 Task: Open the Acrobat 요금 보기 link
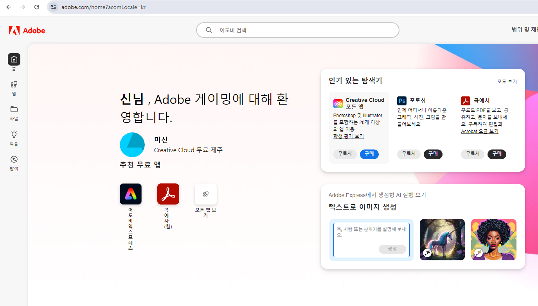480,132
